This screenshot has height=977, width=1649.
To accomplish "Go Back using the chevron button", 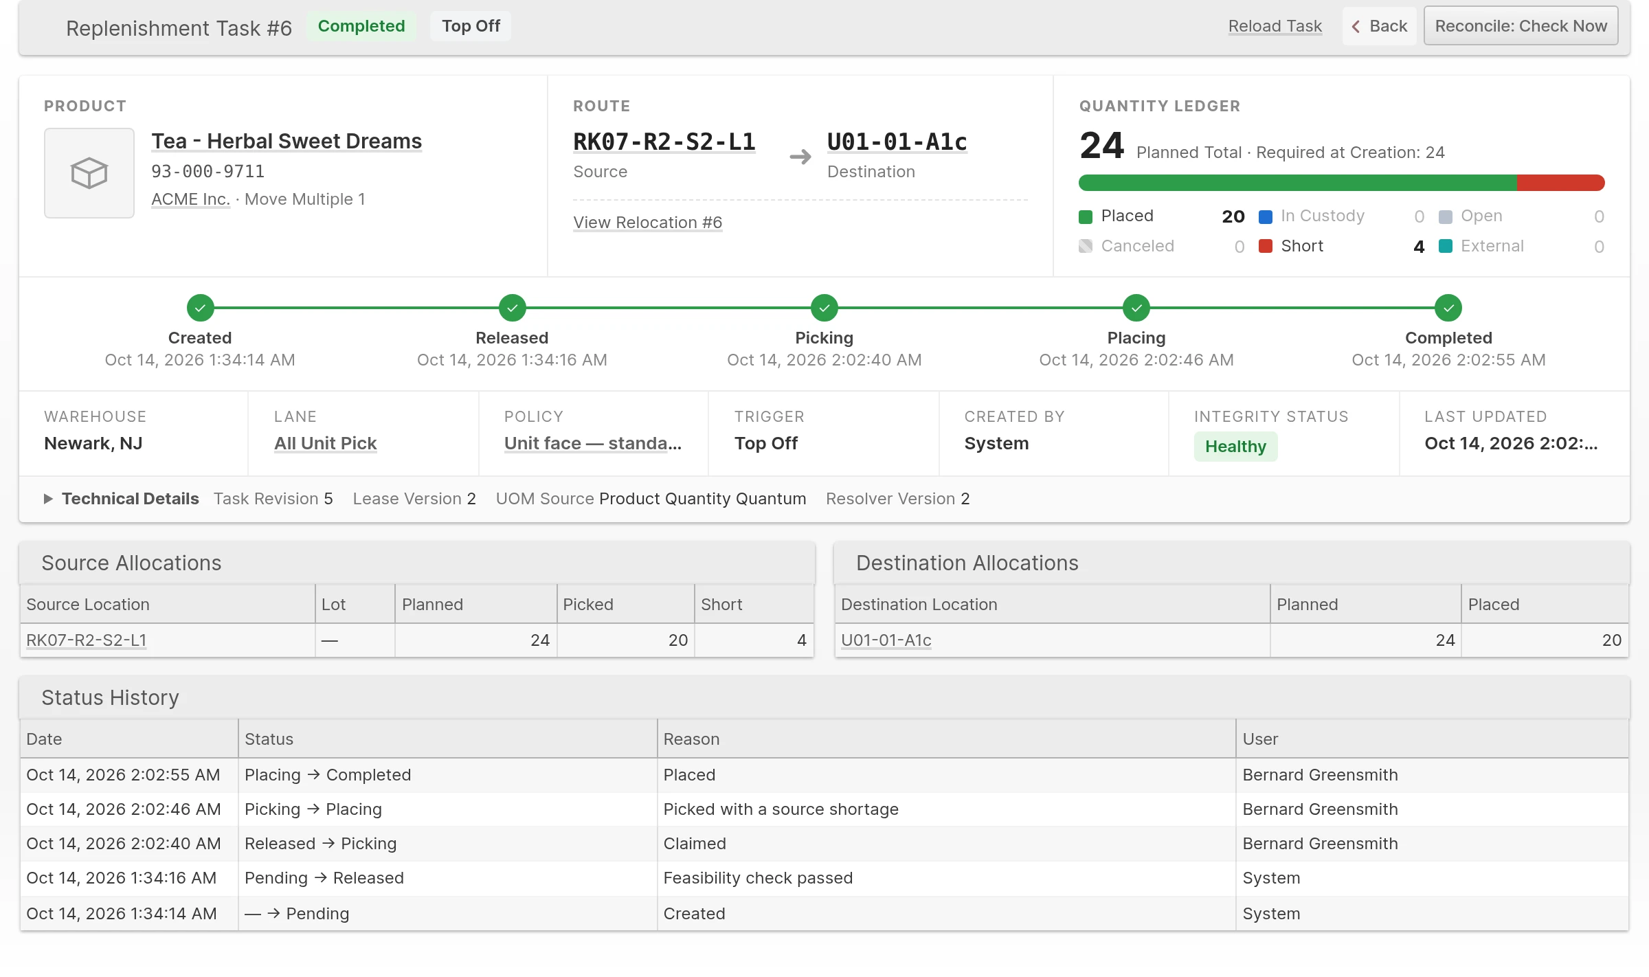I will (x=1380, y=26).
